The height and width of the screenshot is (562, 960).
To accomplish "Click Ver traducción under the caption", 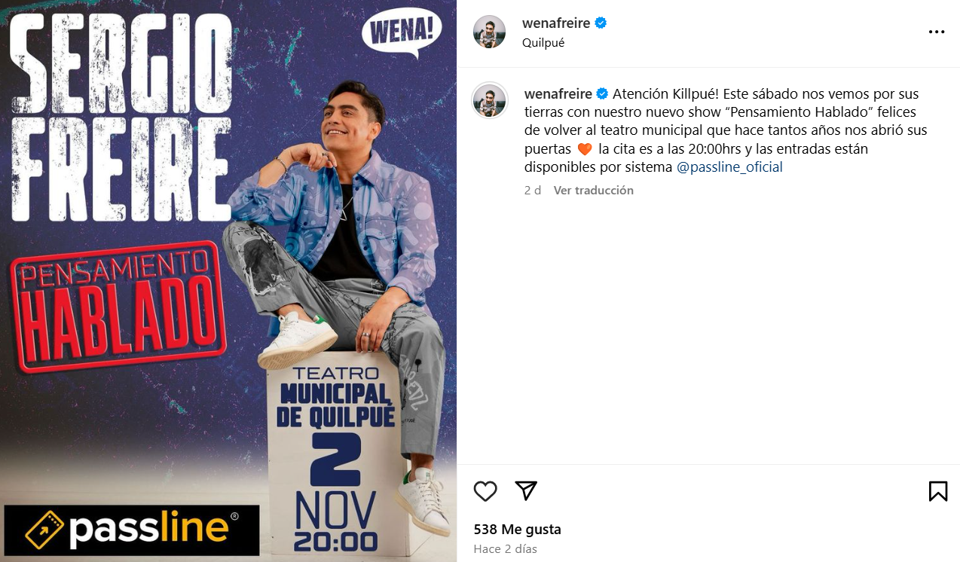I will [594, 191].
